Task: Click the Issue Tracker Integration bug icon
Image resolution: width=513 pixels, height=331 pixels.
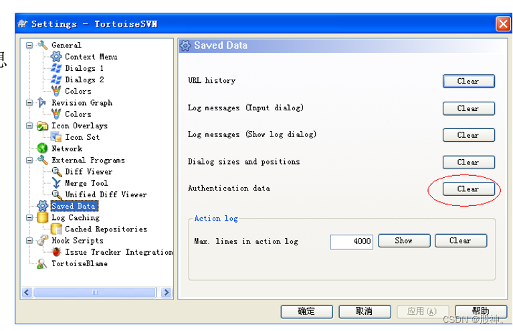Action: point(57,252)
